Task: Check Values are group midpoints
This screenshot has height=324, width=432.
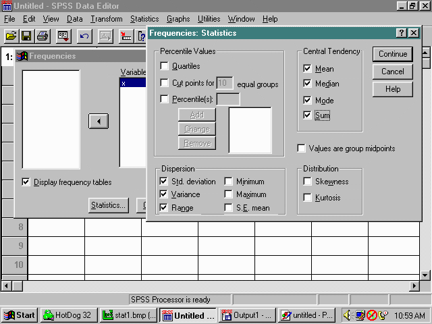Action: tap(302, 148)
